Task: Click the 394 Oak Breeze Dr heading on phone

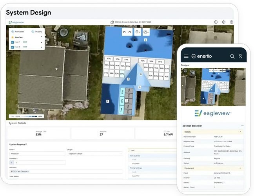Action: click(192, 126)
